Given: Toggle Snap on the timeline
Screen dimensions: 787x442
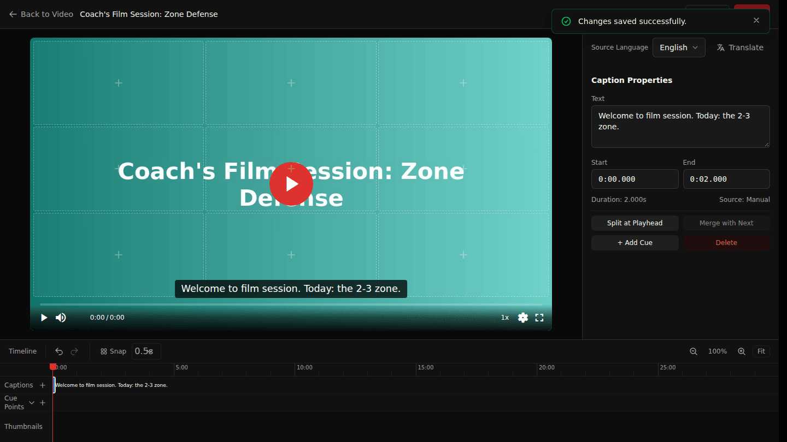Looking at the screenshot, I should click(113, 351).
